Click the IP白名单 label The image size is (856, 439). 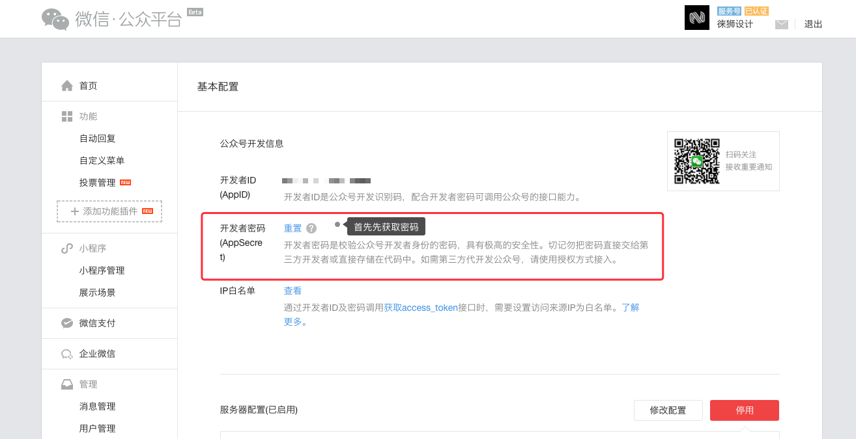(x=238, y=291)
